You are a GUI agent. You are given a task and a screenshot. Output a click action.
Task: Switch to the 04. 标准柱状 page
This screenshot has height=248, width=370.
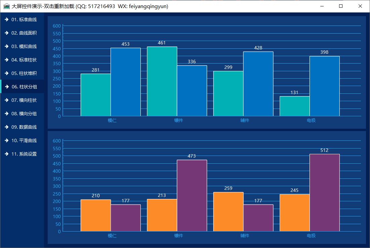click(24, 60)
